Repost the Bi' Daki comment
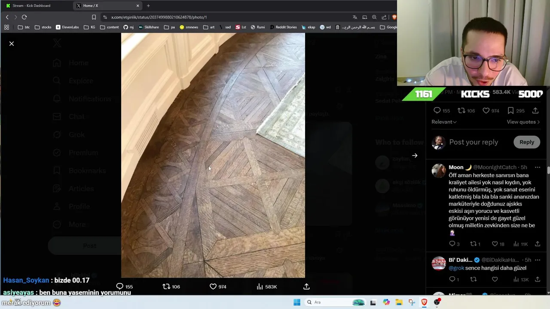This screenshot has width=550, height=309. 473,279
